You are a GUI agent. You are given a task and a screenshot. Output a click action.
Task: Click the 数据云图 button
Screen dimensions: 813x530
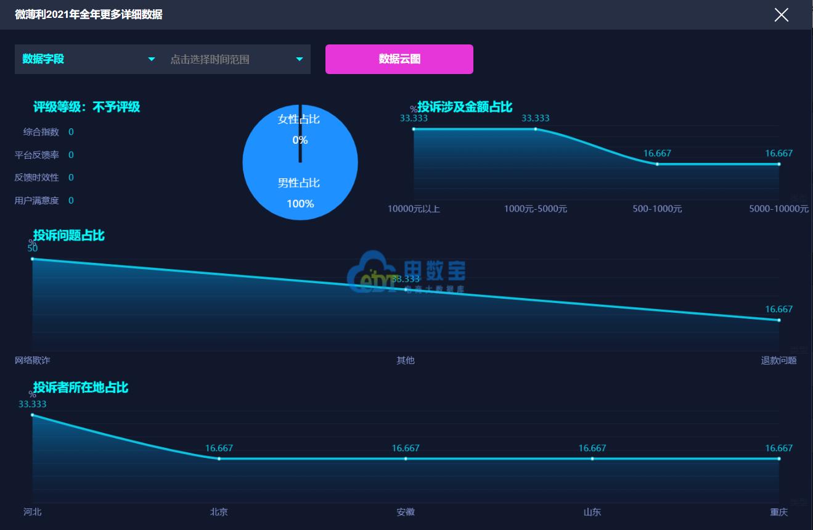(399, 59)
